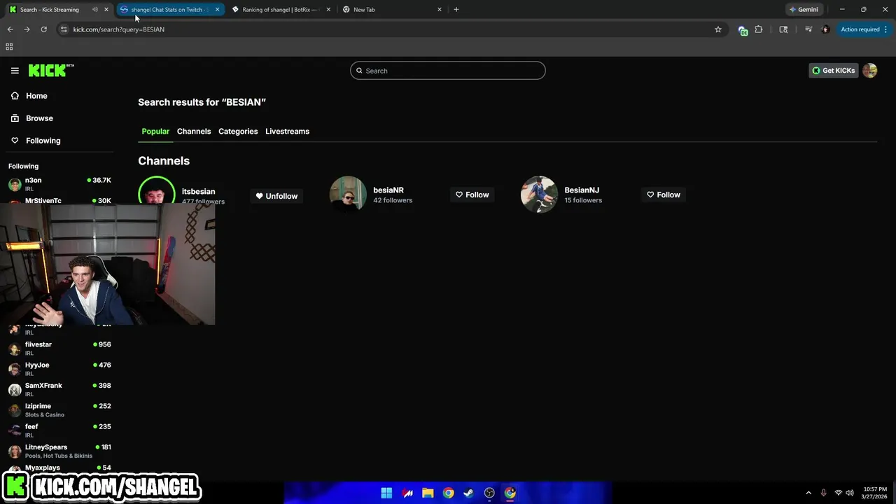
Task: Switch to the Livestreams results tab
Action: (287, 132)
